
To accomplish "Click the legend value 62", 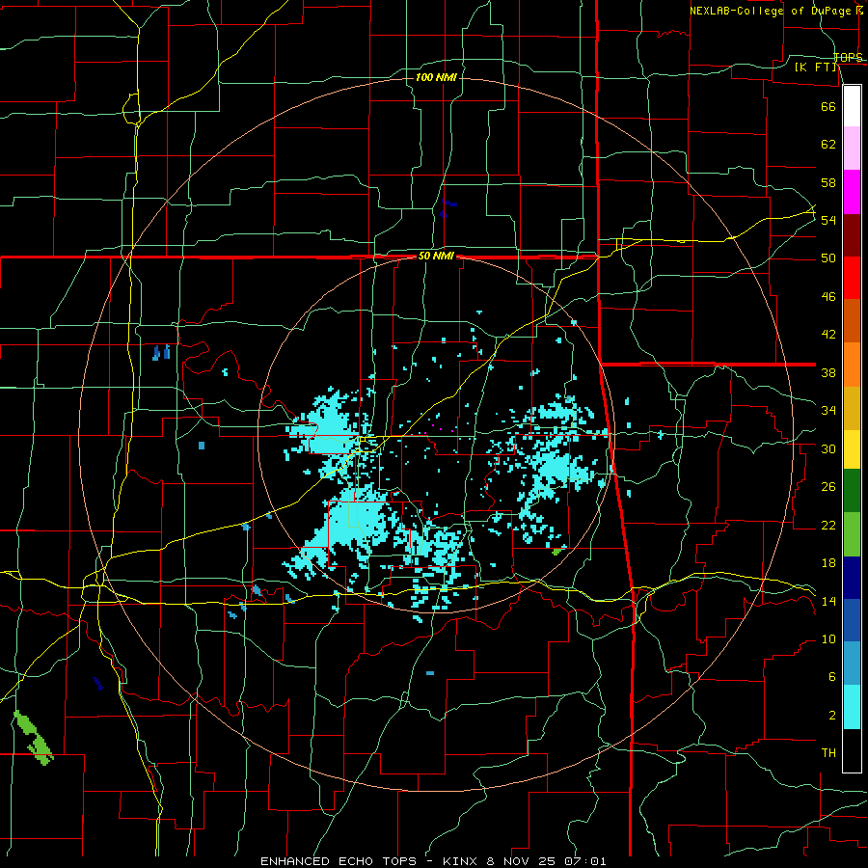I will (x=828, y=145).
